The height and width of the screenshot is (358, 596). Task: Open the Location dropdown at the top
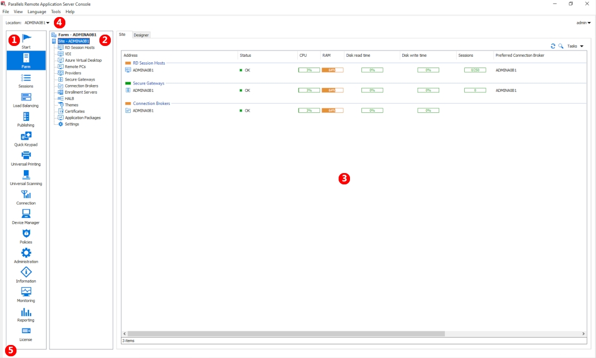pos(40,23)
